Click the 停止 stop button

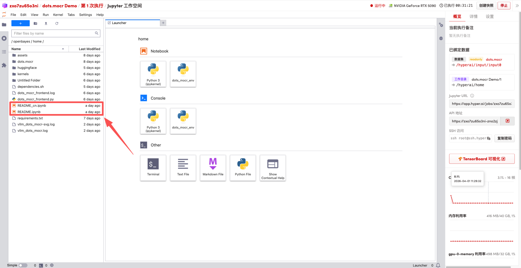[504, 6]
